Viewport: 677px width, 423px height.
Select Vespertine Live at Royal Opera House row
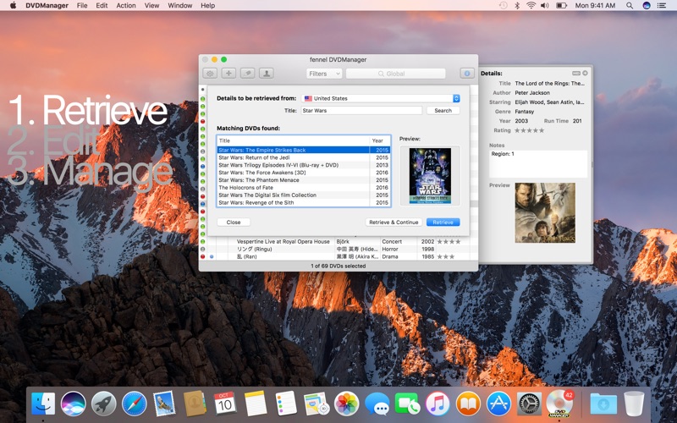339,242
